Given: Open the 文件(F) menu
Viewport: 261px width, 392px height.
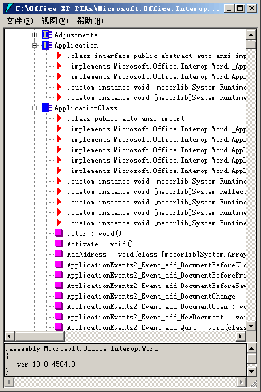Looking at the screenshot, I should coord(19,21).
